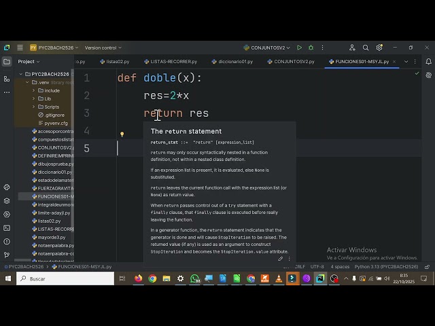Open more run actions menu
Viewport: 435px width, 326px height.
[322, 48]
